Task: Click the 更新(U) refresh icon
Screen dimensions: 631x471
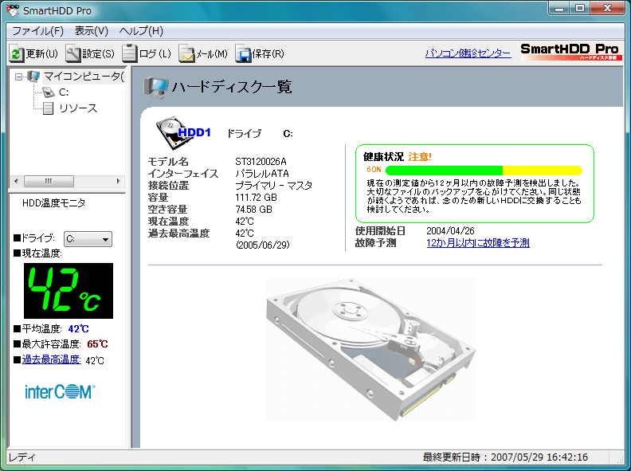Action: pyautogui.click(x=17, y=53)
